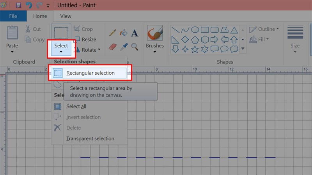Click the shapes gallery scroll-down arrow

pos(243,40)
